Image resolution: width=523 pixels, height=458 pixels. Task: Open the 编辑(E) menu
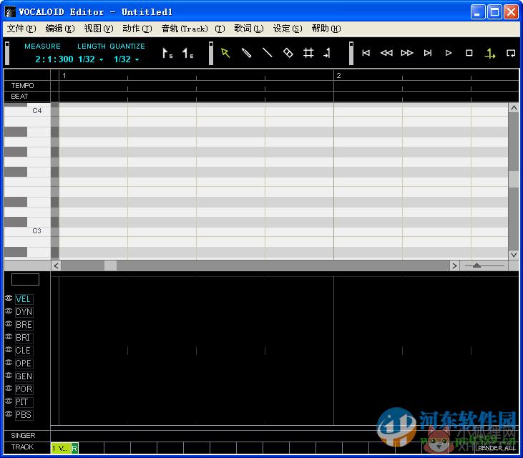60,29
